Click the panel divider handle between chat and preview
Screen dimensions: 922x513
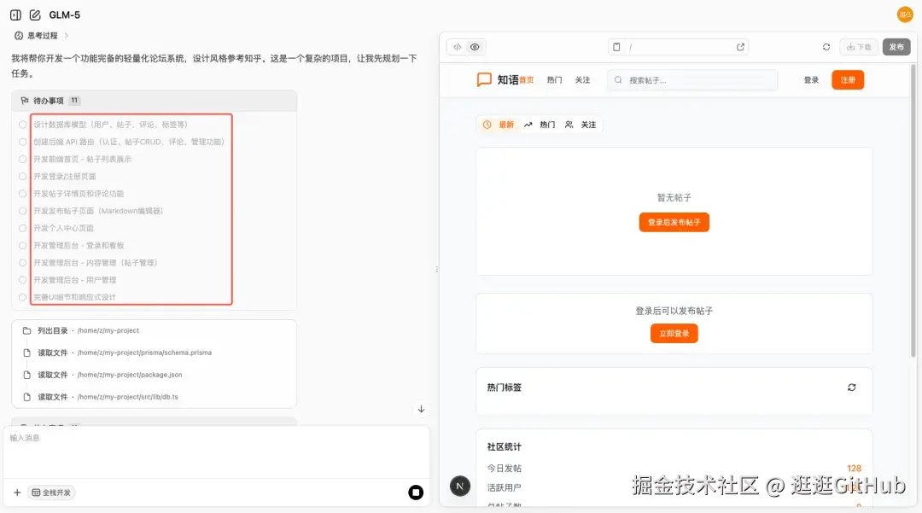(436, 269)
